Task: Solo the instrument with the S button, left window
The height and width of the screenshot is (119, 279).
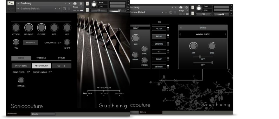Action: coord(87,4)
